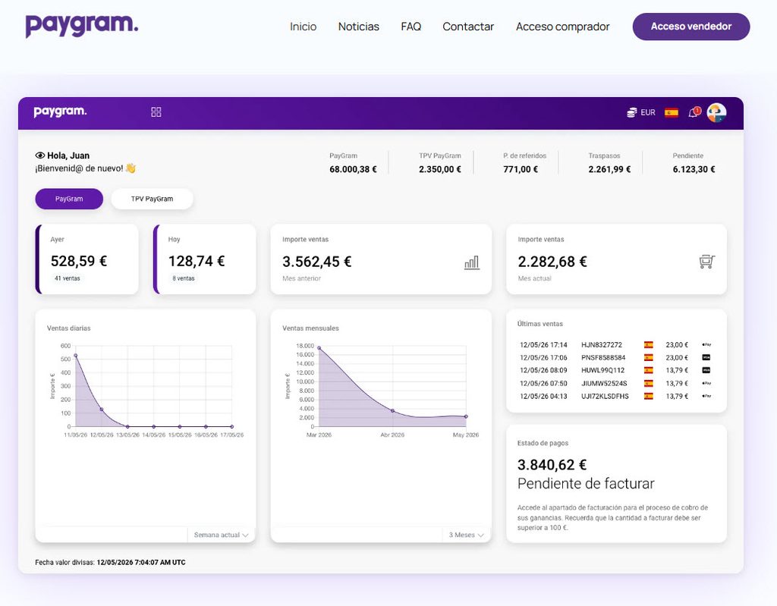The width and height of the screenshot is (777, 606).
Task: Click the flag icon in the PNSF8588584 row
Action: coord(648,358)
